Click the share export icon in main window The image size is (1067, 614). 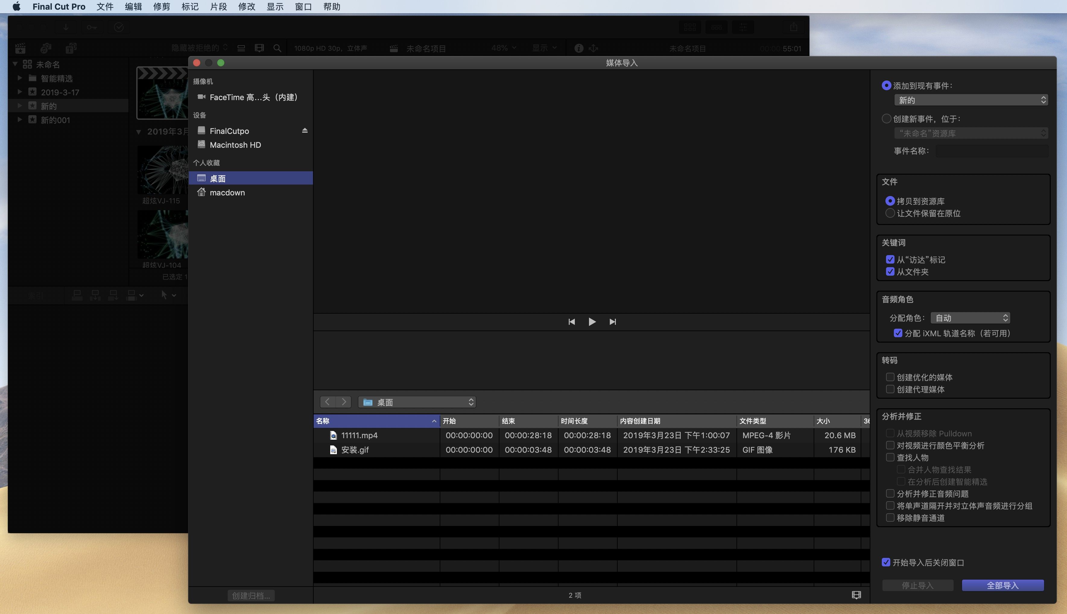[793, 27]
